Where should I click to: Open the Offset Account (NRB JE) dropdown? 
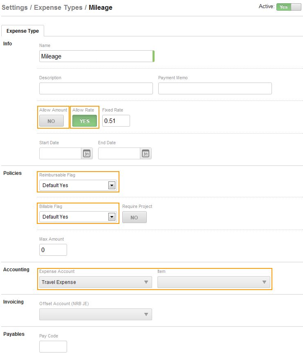[x=95, y=314]
